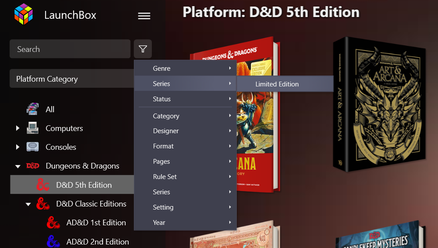This screenshot has height=248, width=438.
Task: Open the Year filter submenu
Action: (x=185, y=222)
